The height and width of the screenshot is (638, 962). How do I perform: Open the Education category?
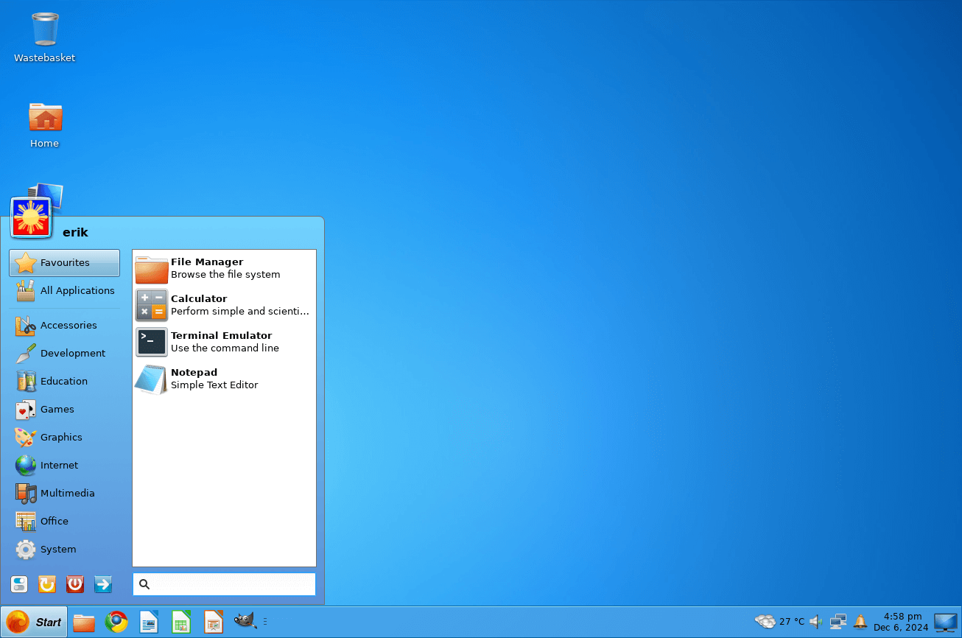point(65,382)
